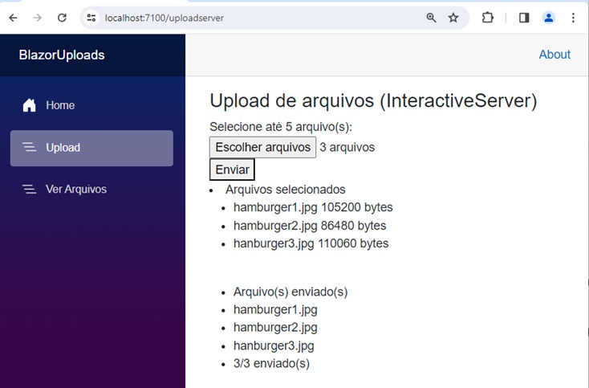Click the zoom magnifier icon in address bar
The width and height of the screenshot is (589, 388).
pos(432,18)
